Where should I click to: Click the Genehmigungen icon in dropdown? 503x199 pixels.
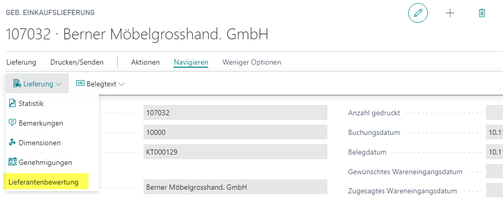pyautogui.click(x=12, y=162)
